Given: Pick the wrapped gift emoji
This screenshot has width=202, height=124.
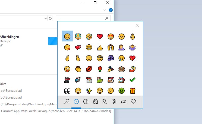Looking at the screenshot, I should pyautogui.click(x=132, y=91).
